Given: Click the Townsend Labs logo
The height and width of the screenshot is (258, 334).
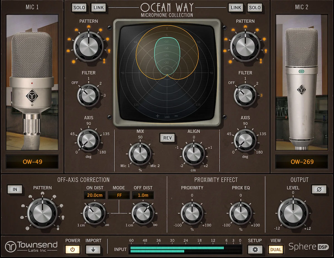Looking at the screenshot, I should pos(31,247).
